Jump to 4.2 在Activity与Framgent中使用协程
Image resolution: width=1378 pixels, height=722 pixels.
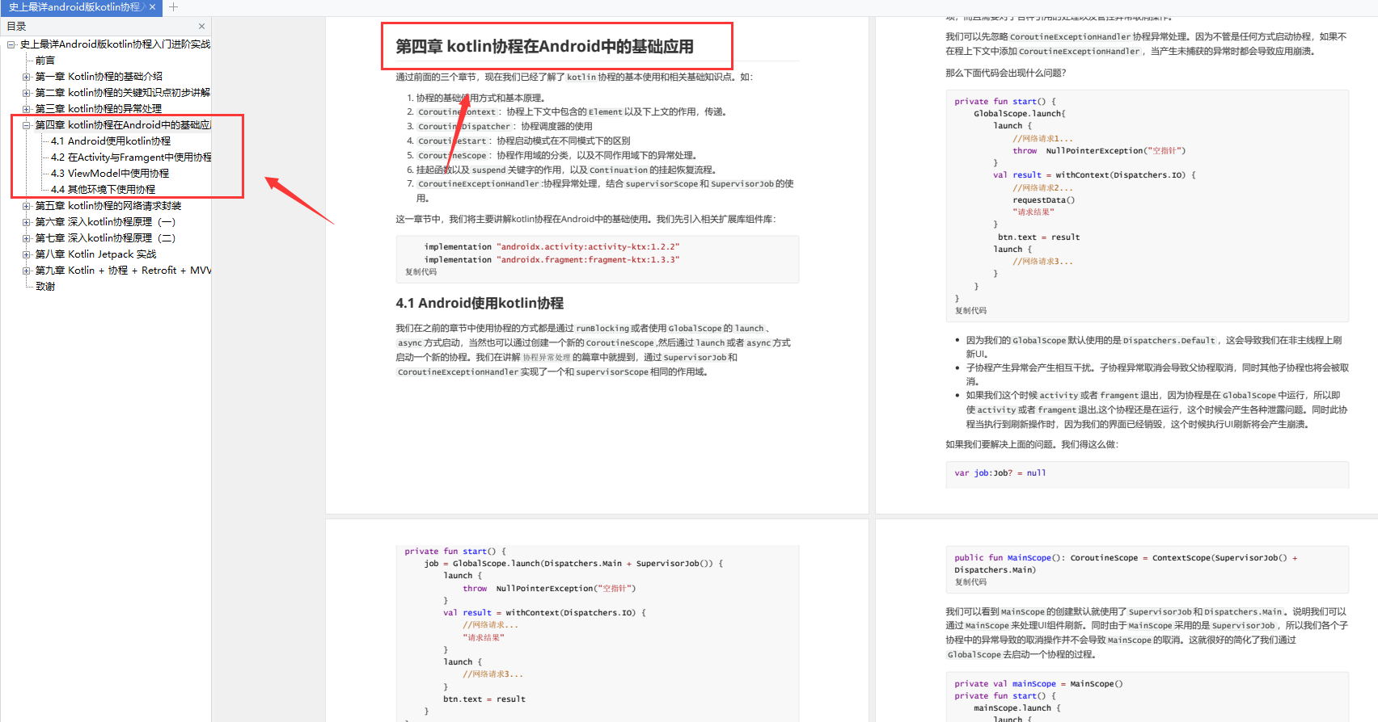coord(131,157)
